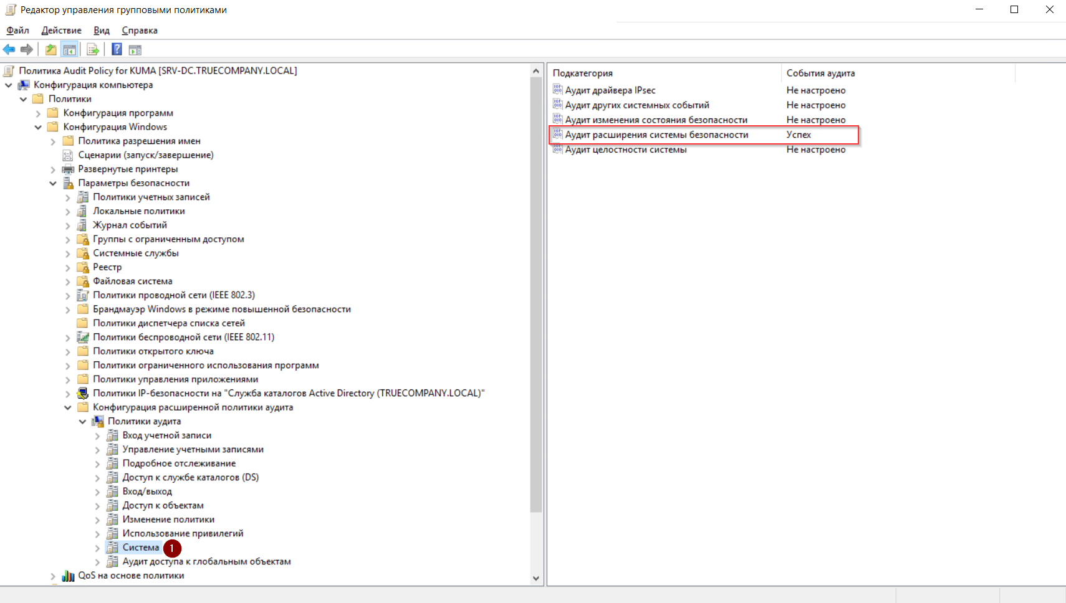Collapse the Политики аудита node
The image size is (1066, 603).
pyautogui.click(x=82, y=422)
